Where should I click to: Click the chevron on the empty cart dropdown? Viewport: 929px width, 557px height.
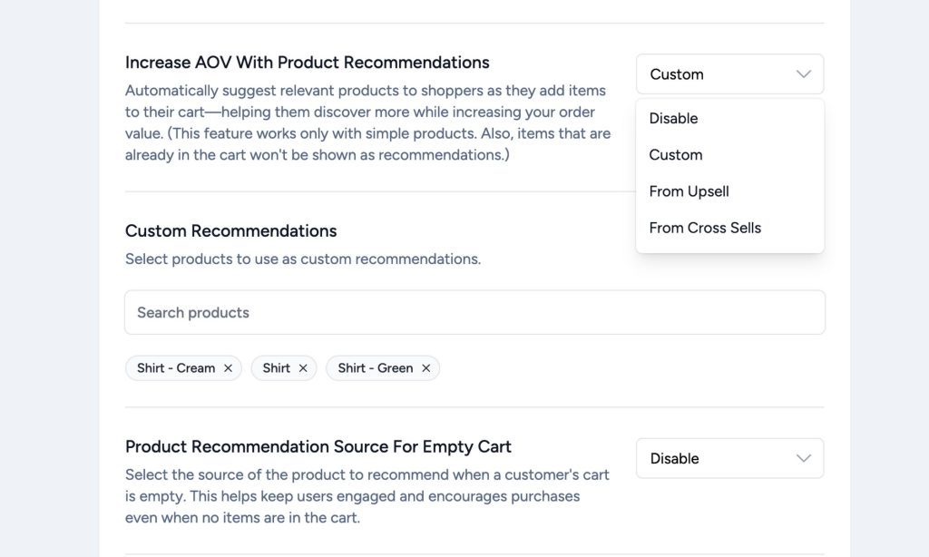tap(803, 459)
